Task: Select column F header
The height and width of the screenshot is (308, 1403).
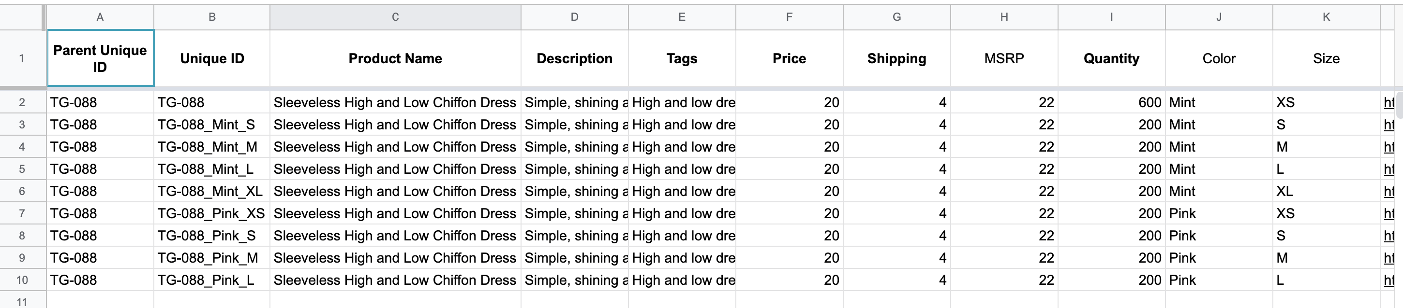Action: 789,17
